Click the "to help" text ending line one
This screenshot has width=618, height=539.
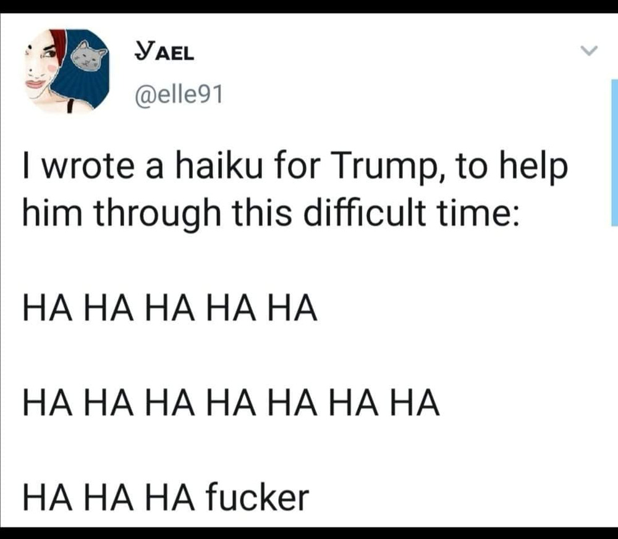512,165
